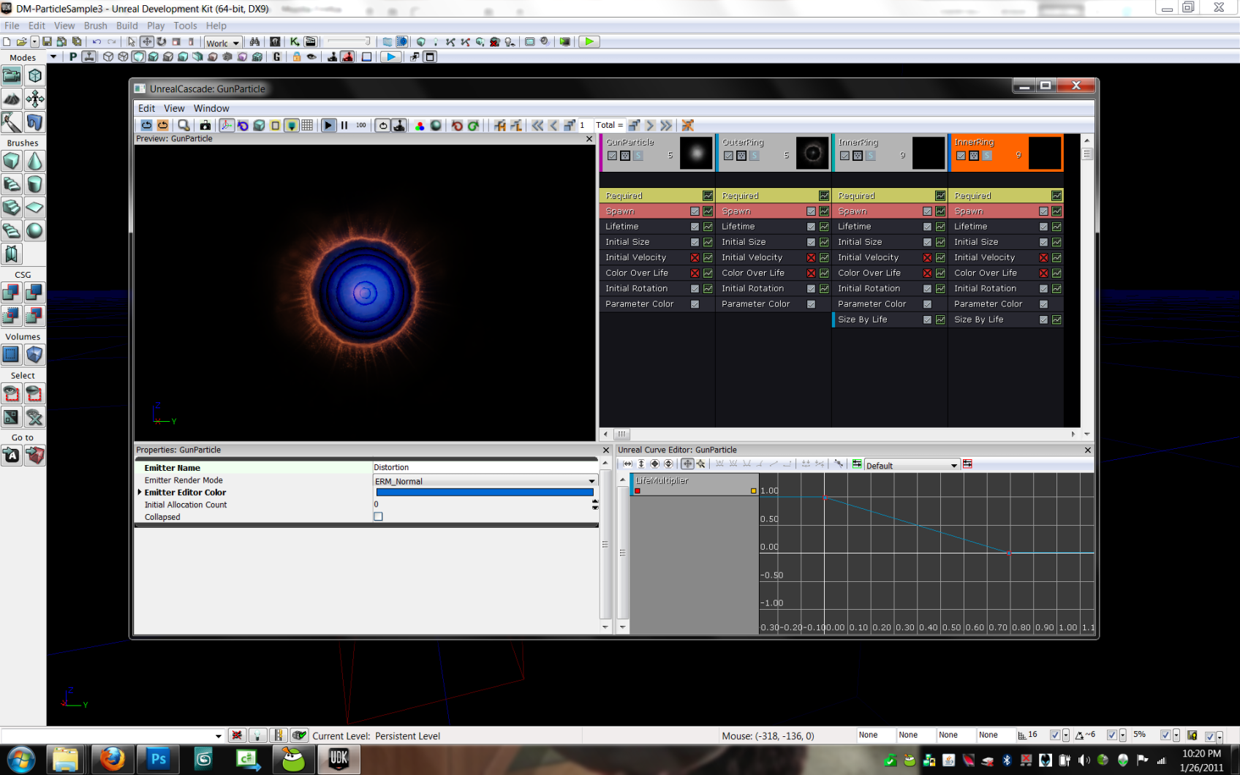
Task: Click the Cascade Undo icon
Action: pyautogui.click(x=457, y=125)
